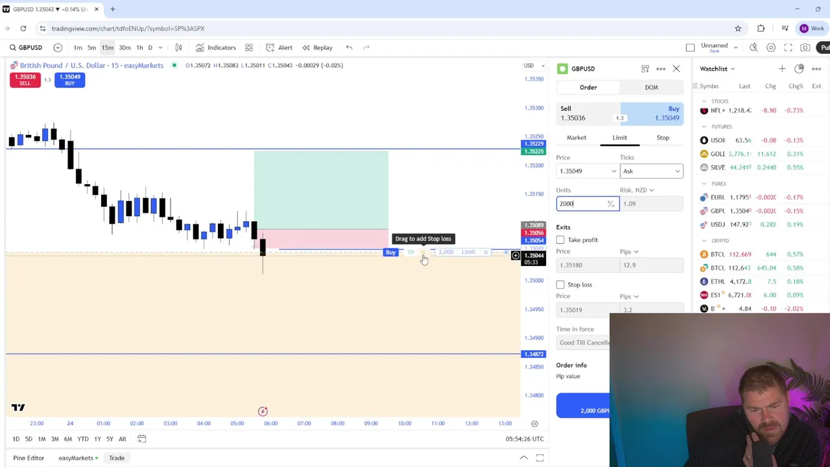This screenshot has height=467, width=830.
Task: Undo last chart action
Action: tap(349, 47)
